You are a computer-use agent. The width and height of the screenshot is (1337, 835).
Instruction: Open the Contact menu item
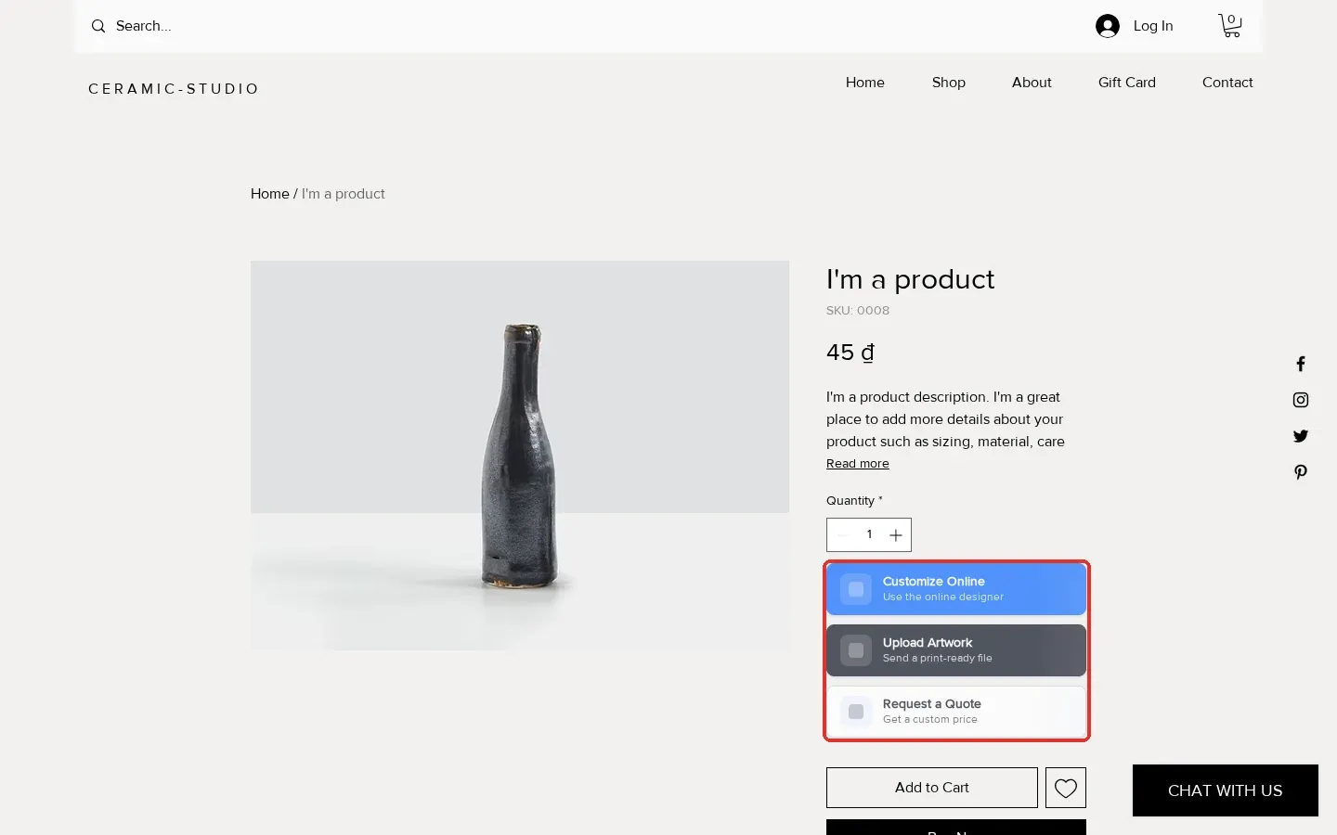1227,83
